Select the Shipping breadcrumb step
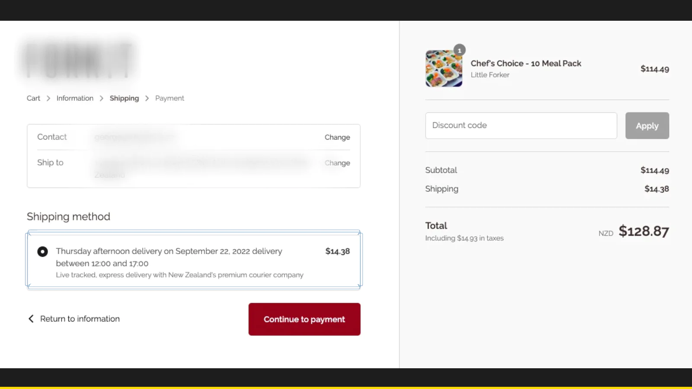The image size is (692, 389). (x=124, y=99)
